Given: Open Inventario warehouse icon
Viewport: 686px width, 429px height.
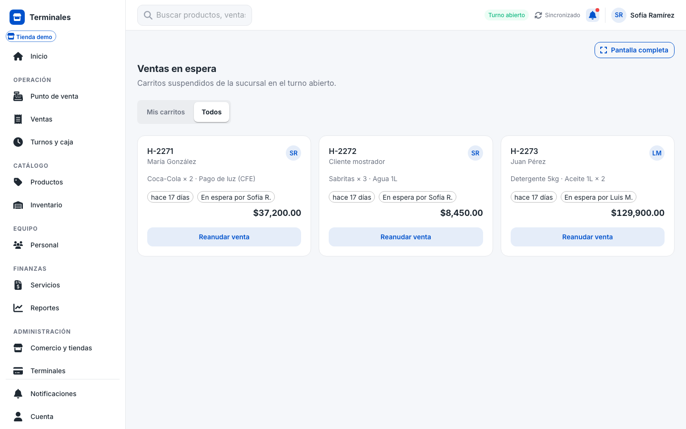Looking at the screenshot, I should (x=18, y=205).
